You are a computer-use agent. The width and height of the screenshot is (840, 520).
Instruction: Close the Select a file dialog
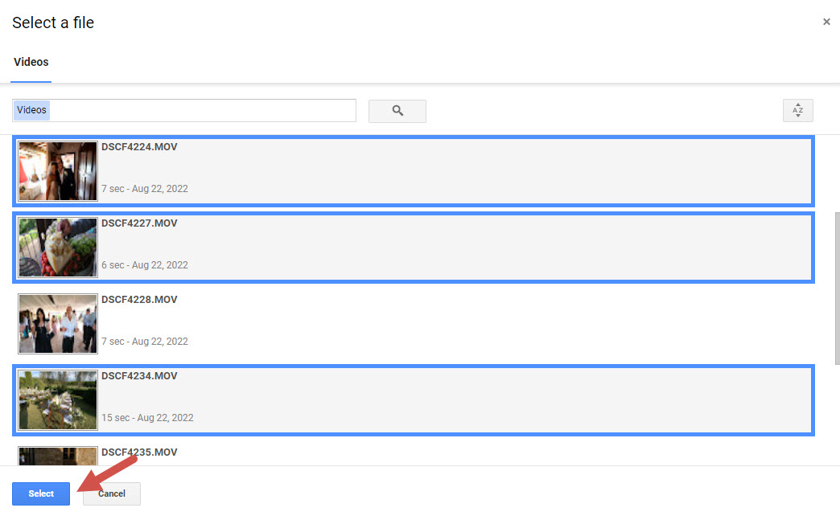pyautogui.click(x=826, y=22)
